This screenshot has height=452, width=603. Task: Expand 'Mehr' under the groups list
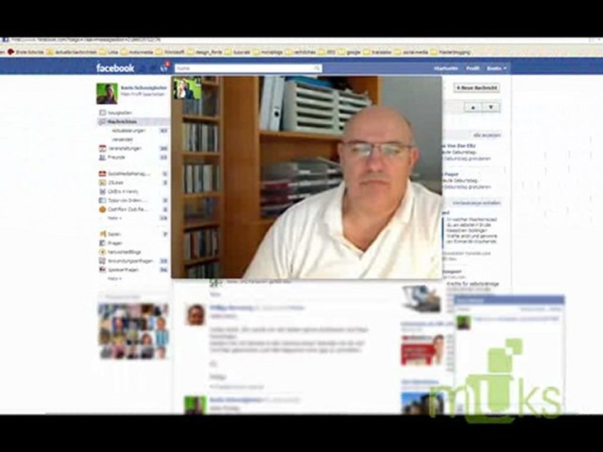[114, 218]
